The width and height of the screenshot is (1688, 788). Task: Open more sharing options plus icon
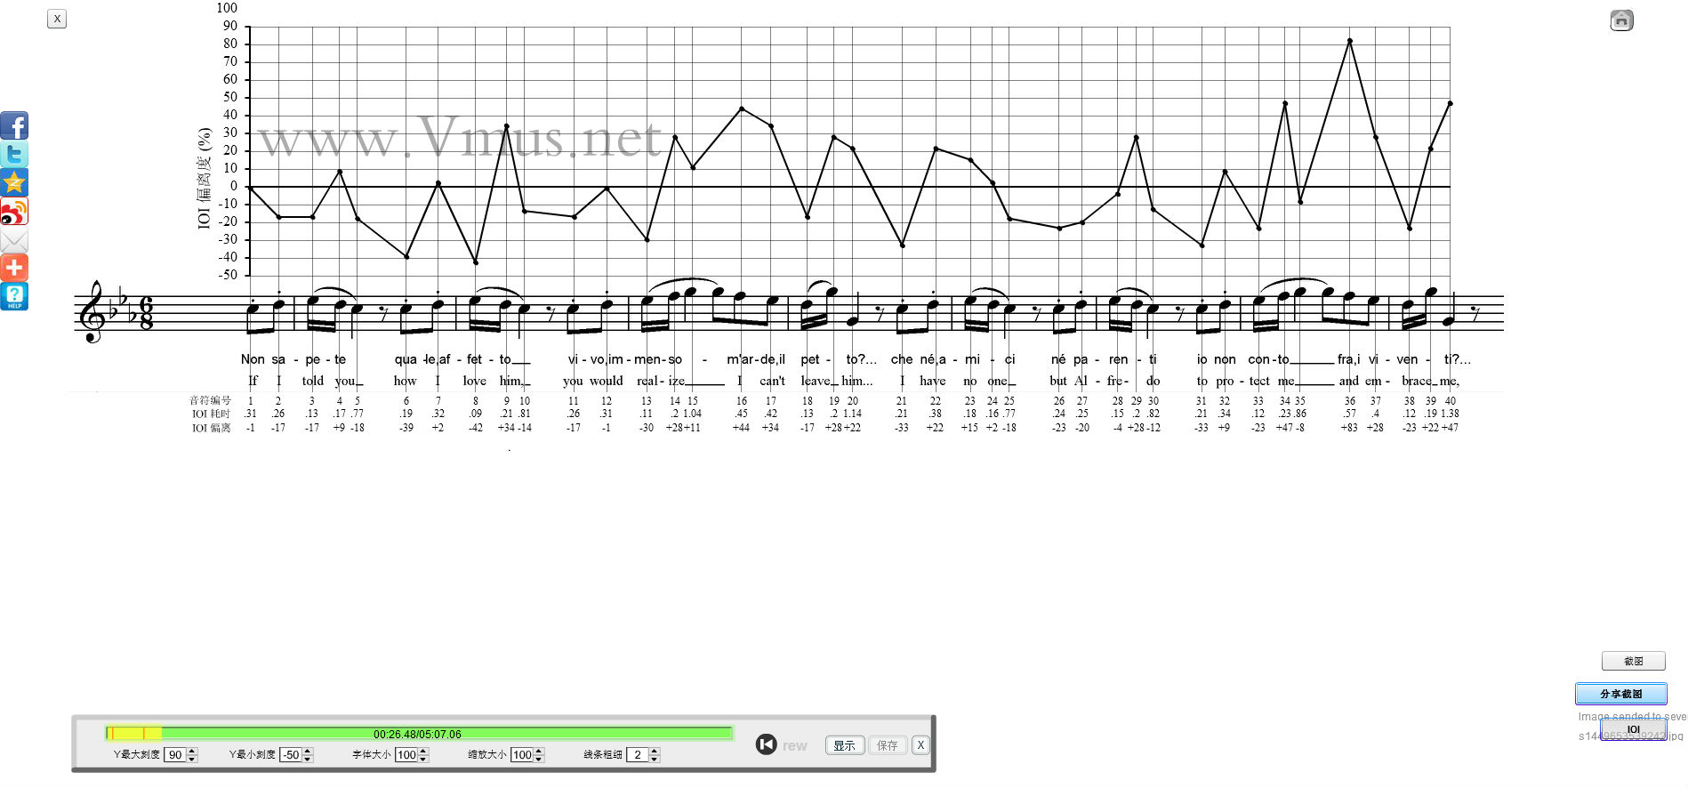(x=14, y=268)
